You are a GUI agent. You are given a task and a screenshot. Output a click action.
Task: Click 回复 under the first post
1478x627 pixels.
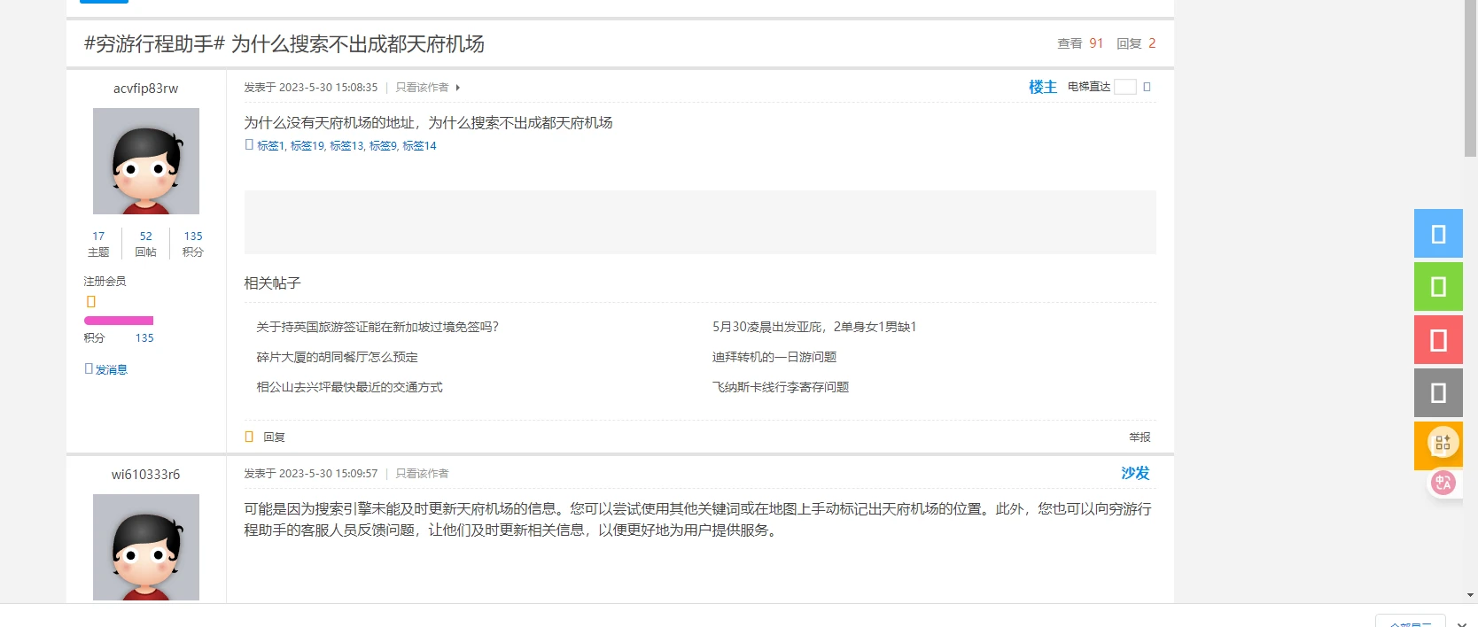point(274,437)
